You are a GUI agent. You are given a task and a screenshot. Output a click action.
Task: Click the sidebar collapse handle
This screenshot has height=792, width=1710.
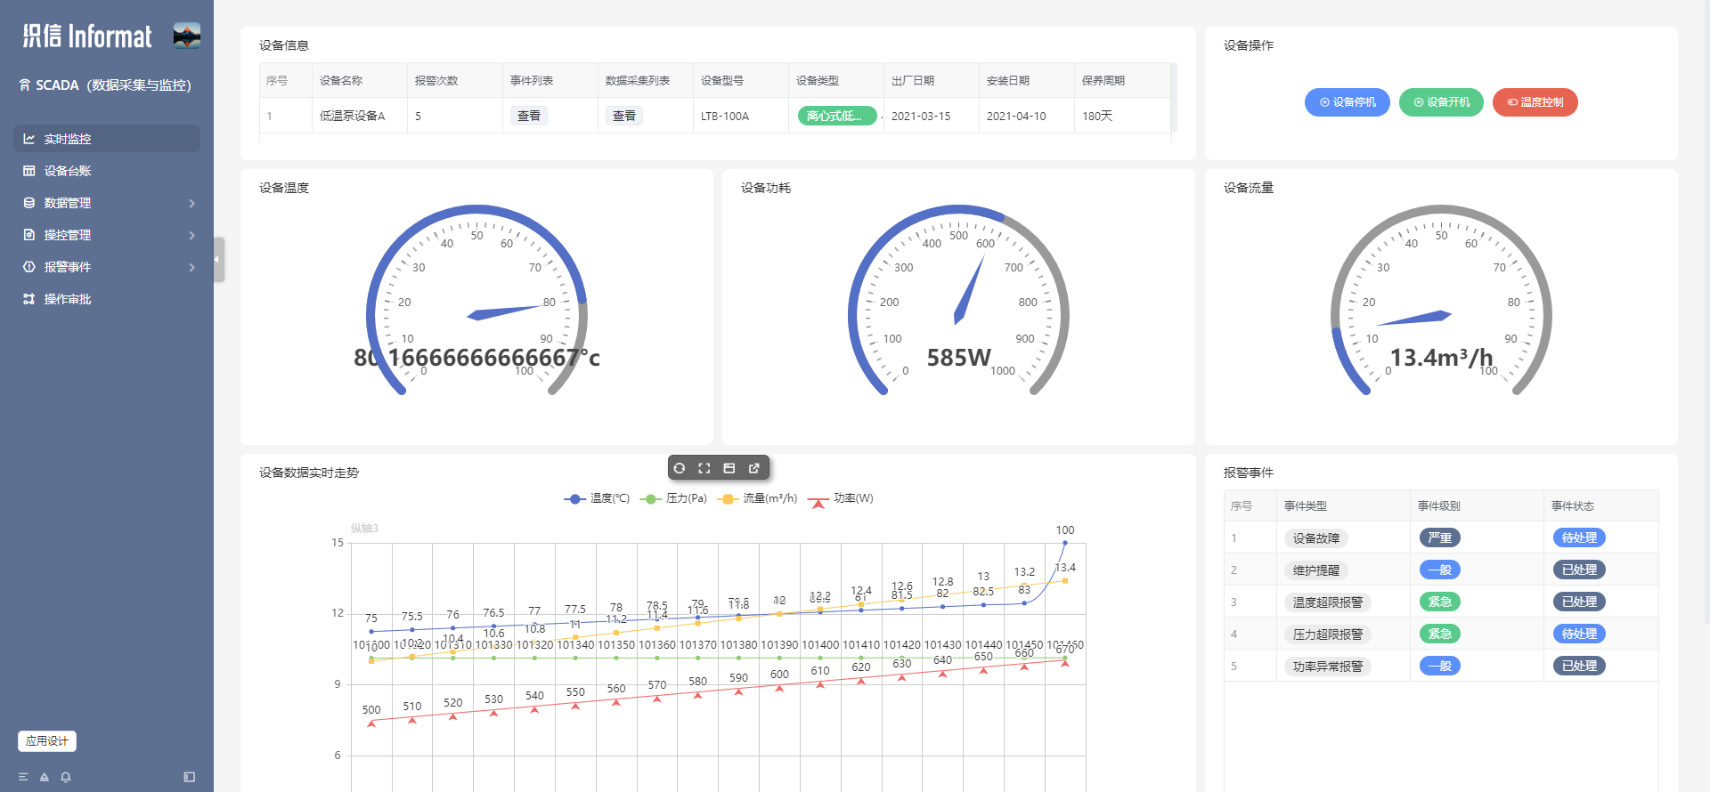click(218, 260)
